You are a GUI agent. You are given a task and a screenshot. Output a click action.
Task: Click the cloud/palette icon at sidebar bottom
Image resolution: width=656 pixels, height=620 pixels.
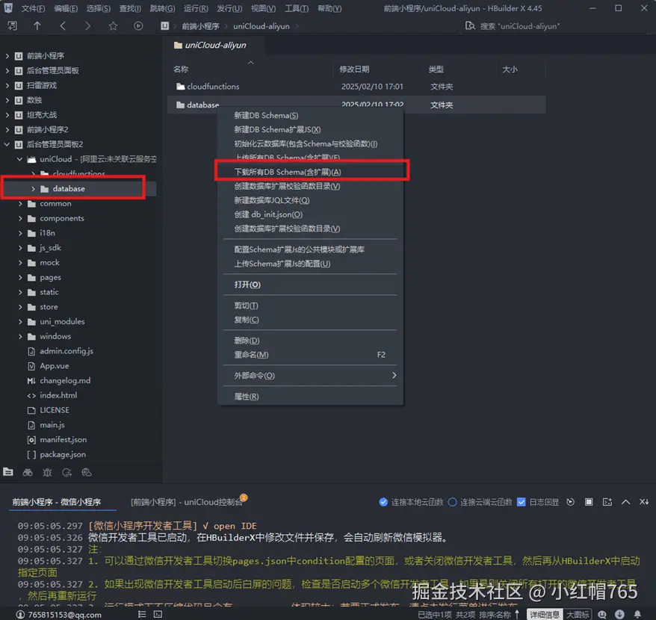point(87,472)
